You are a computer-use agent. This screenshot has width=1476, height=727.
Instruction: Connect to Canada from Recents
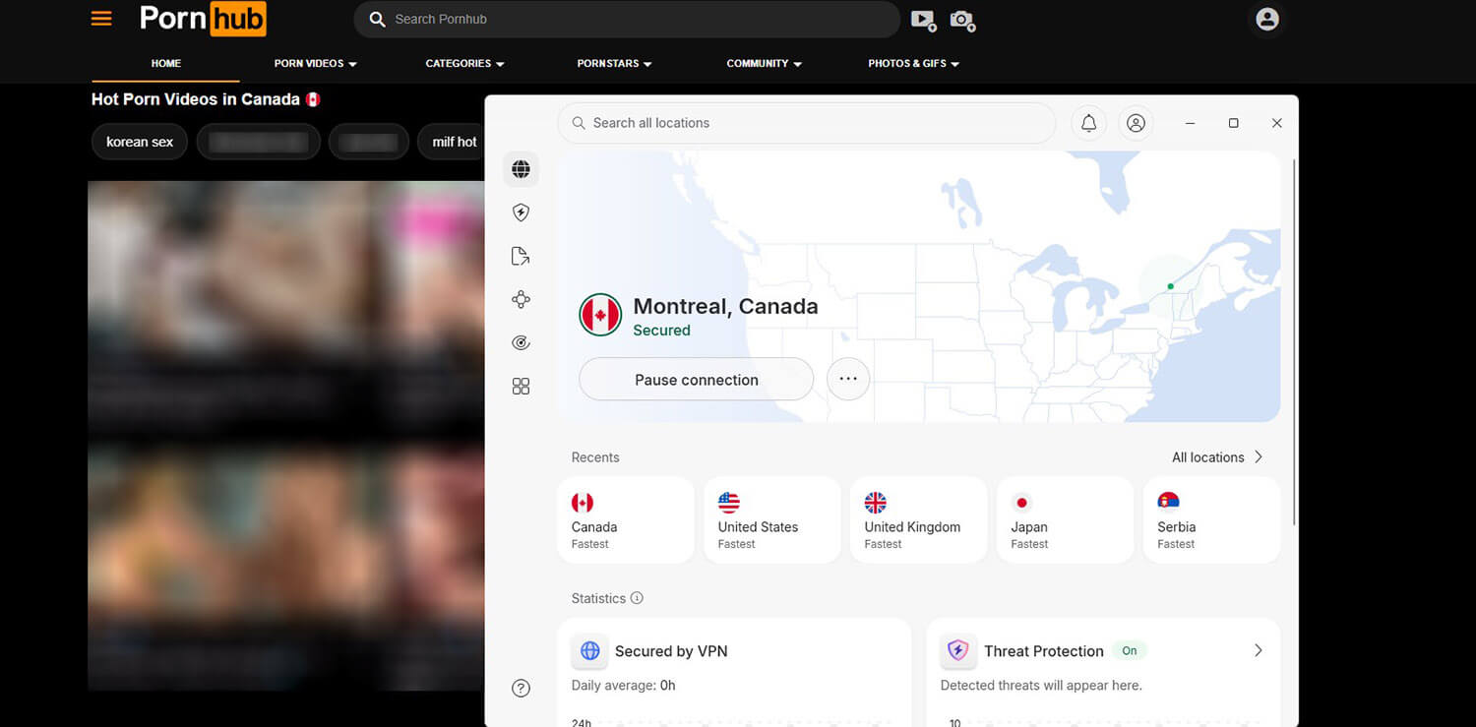coord(626,520)
